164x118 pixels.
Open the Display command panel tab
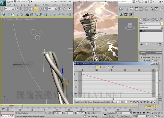[157, 19]
